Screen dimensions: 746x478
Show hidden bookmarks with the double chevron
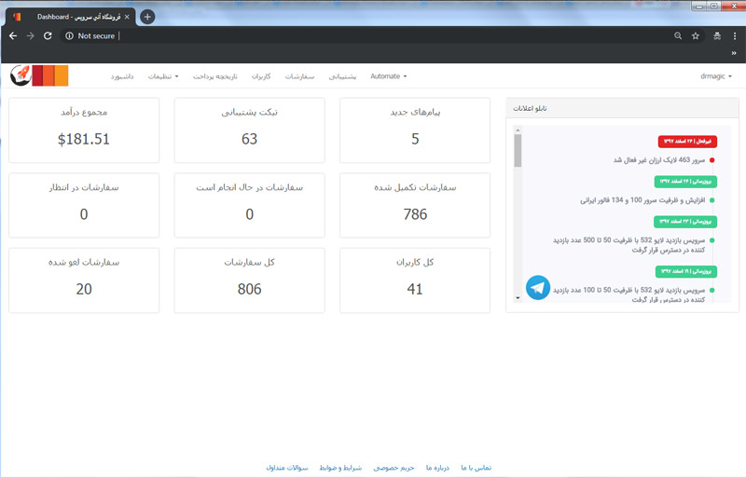click(734, 53)
